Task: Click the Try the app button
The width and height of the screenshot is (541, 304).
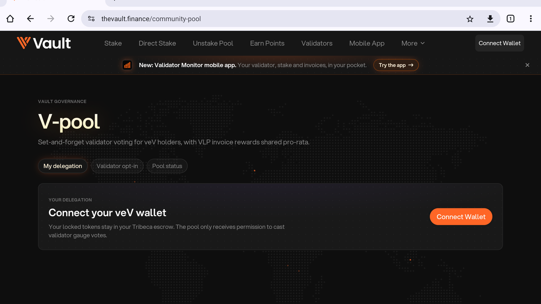Action: click(396, 65)
